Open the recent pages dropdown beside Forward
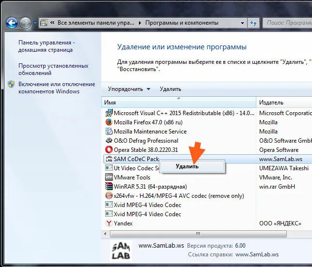The height and width of the screenshot is (267, 312). 35,23
